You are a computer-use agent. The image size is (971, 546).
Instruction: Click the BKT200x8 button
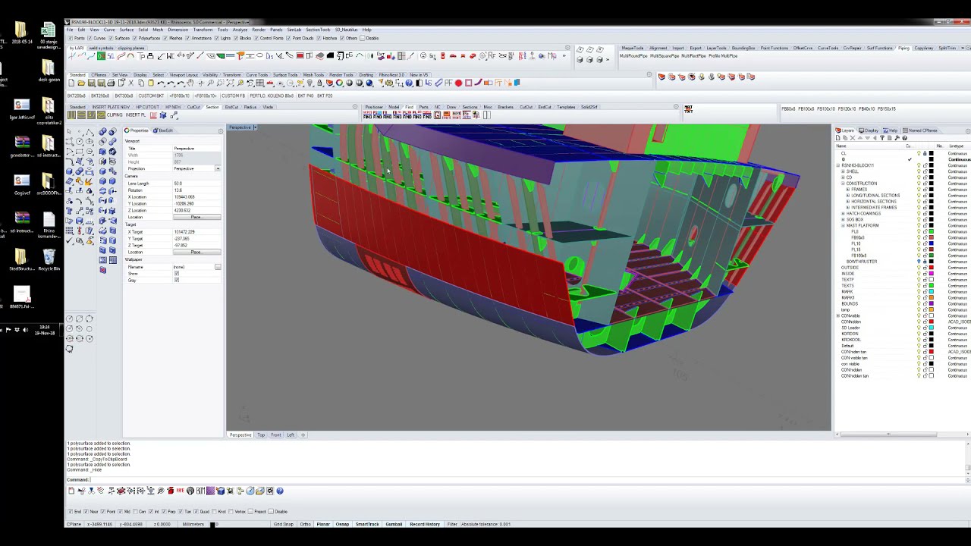point(77,96)
